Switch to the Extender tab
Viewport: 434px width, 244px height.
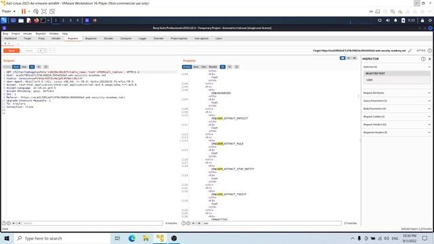159,39
